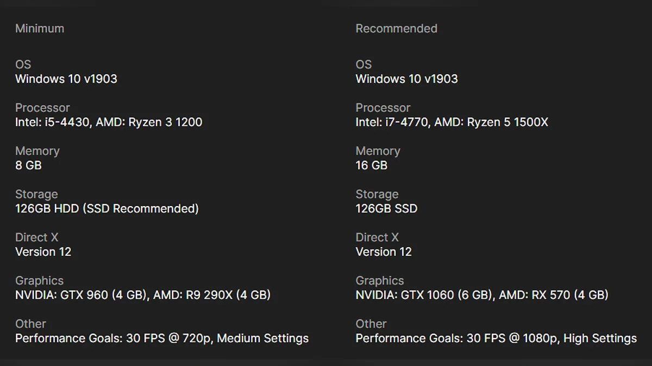652x366 pixels.
Task: Click recommended processor text i7-4770, Ryzen 5 1500X
Action: pos(452,122)
